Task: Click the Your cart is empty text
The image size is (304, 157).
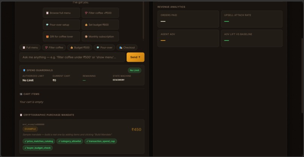Action: click(31, 102)
